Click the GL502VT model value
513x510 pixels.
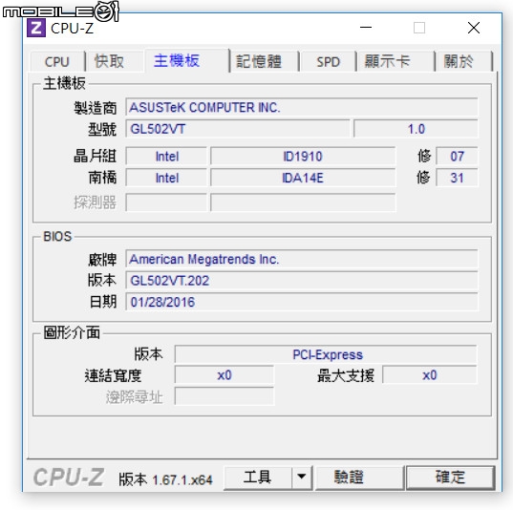pyautogui.click(x=238, y=129)
